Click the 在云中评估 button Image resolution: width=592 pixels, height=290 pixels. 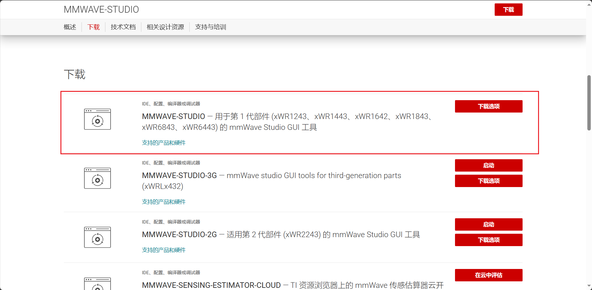click(x=489, y=275)
